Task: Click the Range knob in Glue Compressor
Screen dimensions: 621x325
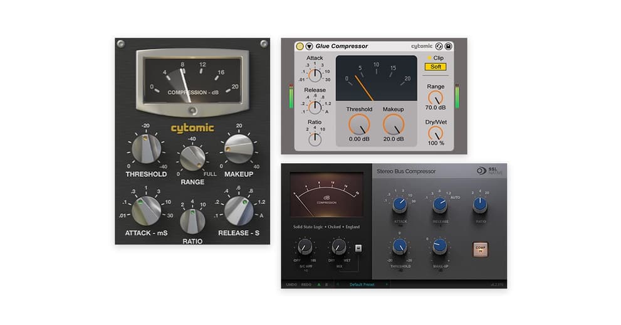Action: click(x=436, y=97)
